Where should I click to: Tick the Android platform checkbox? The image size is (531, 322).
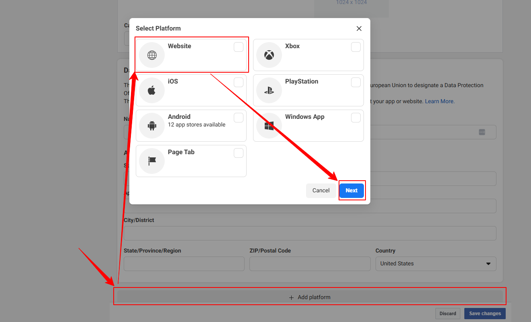(239, 118)
